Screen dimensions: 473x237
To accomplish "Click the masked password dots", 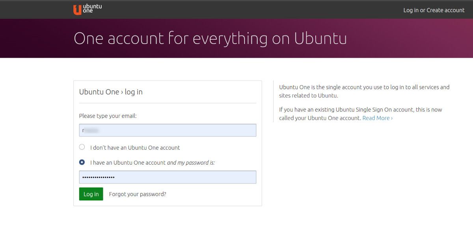I will pyautogui.click(x=98, y=177).
